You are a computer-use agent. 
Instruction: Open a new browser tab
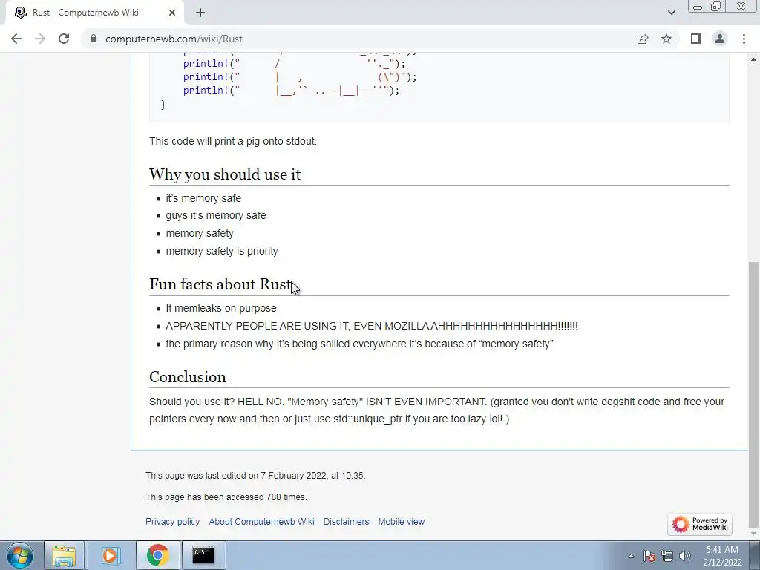(200, 13)
